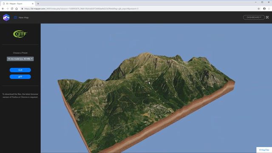Download the model as GLB
Image resolution: width=272 pixels, height=153 pixels.
[x=20, y=70]
